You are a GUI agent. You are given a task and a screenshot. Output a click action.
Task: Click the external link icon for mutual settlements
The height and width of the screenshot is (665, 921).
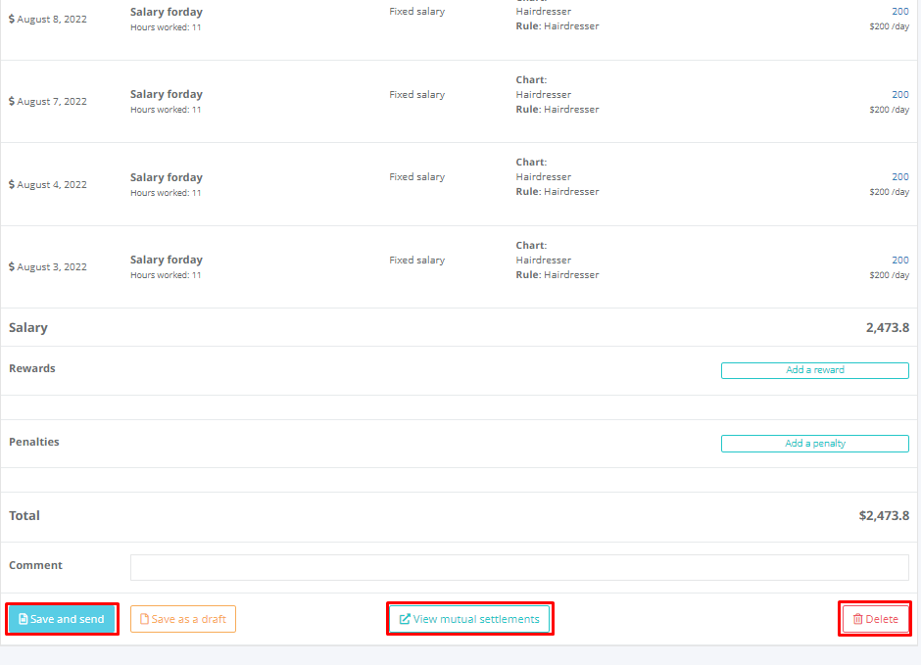click(405, 619)
